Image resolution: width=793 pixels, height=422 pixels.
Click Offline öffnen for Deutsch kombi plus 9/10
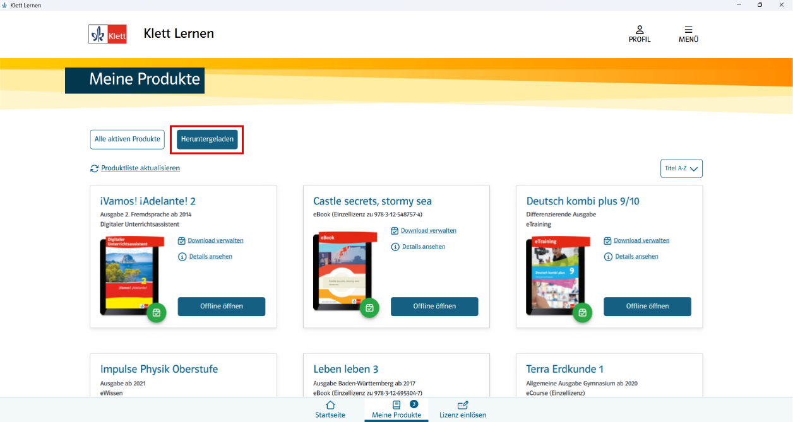647,307
